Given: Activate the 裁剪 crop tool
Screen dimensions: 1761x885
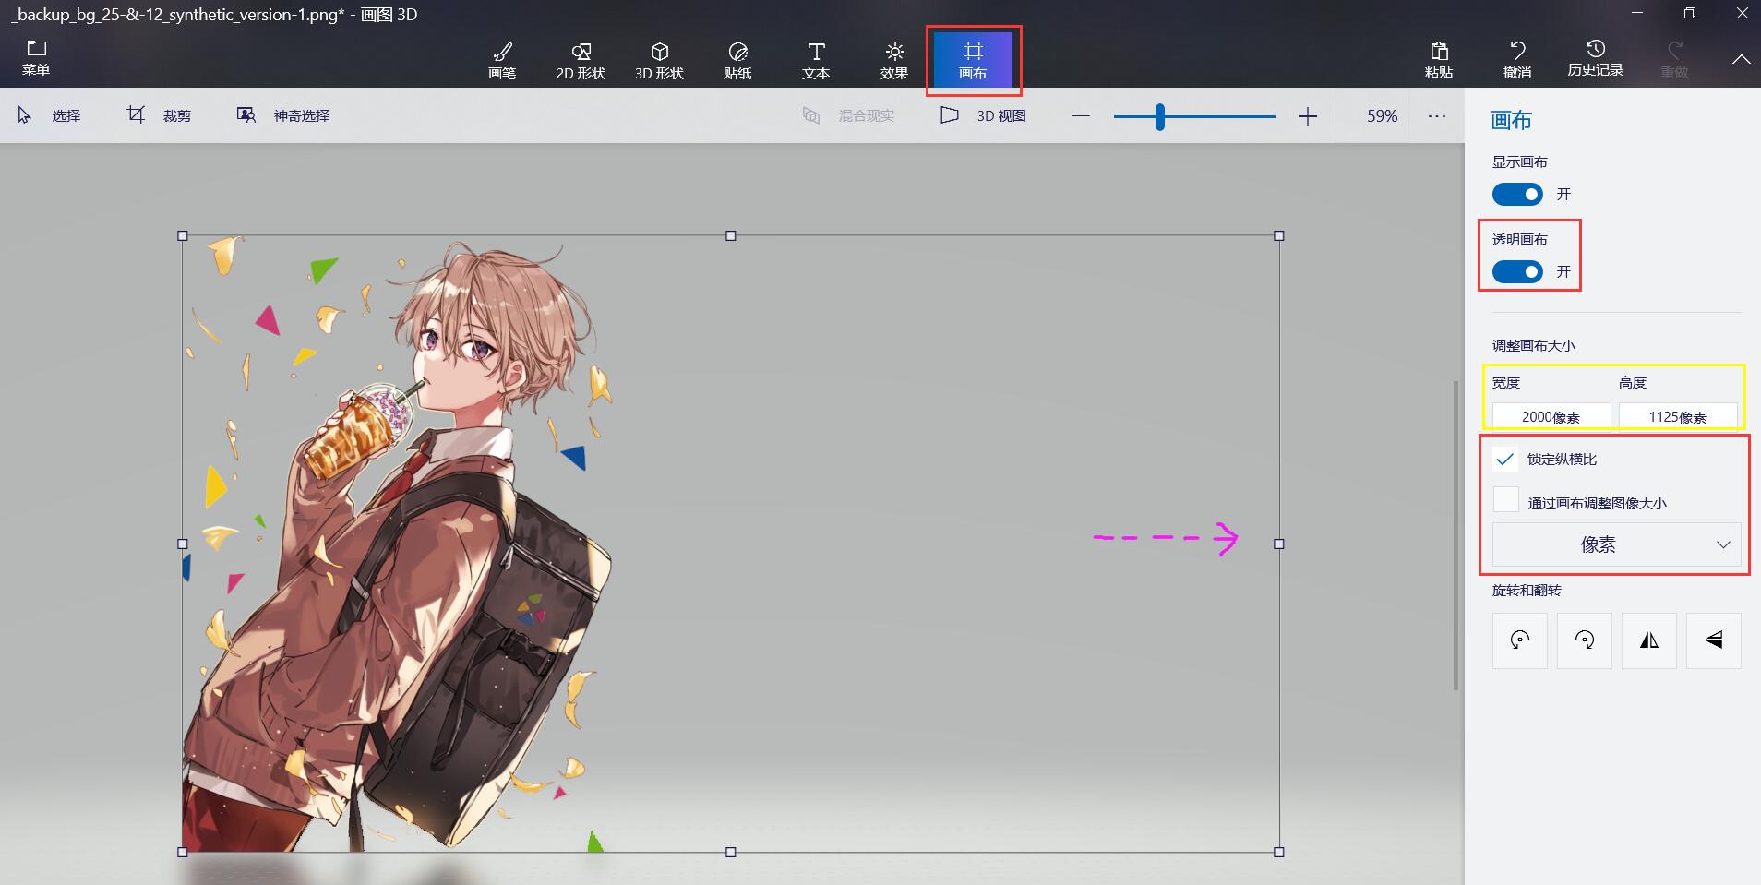Looking at the screenshot, I should [159, 115].
